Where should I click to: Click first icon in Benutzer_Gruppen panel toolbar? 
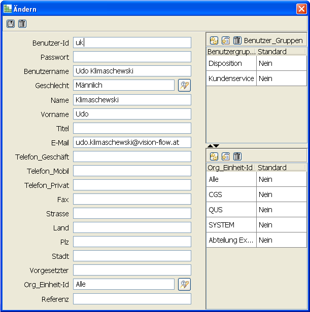coord(214,41)
